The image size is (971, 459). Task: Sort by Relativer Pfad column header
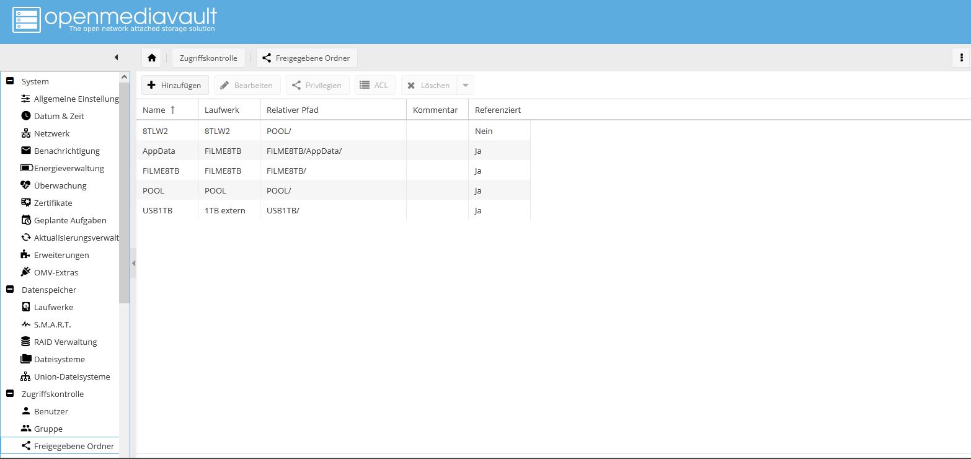point(333,110)
